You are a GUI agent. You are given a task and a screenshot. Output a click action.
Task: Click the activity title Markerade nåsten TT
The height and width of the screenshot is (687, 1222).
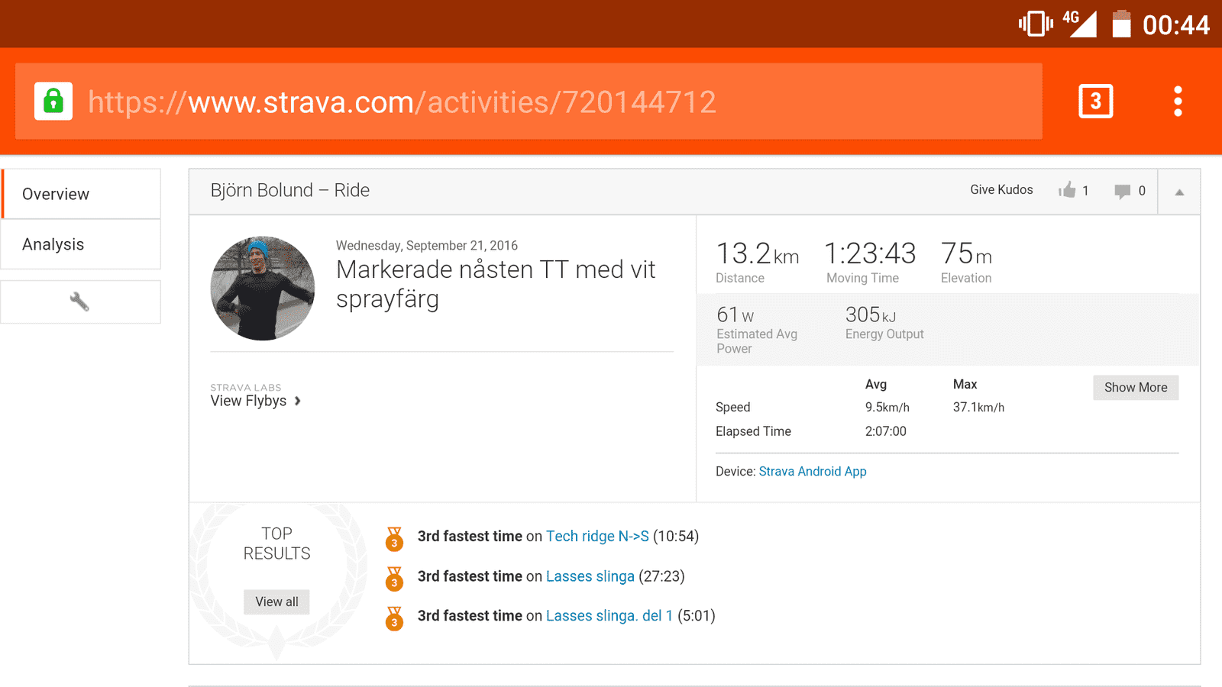[x=496, y=284]
